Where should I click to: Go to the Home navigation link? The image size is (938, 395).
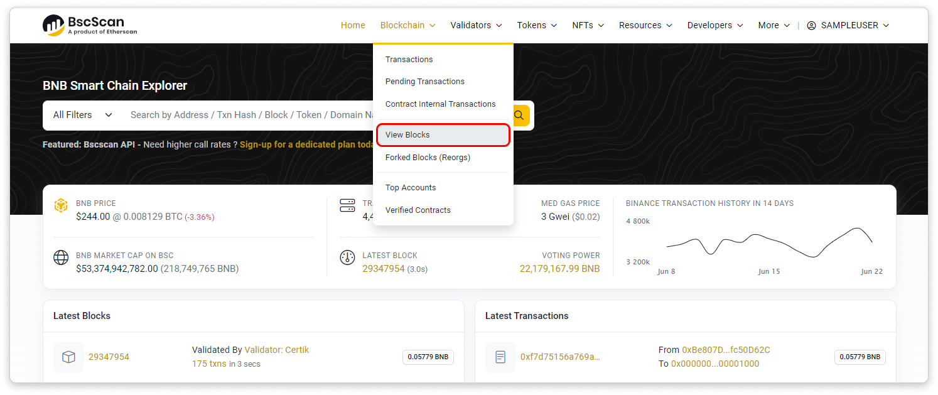(353, 25)
